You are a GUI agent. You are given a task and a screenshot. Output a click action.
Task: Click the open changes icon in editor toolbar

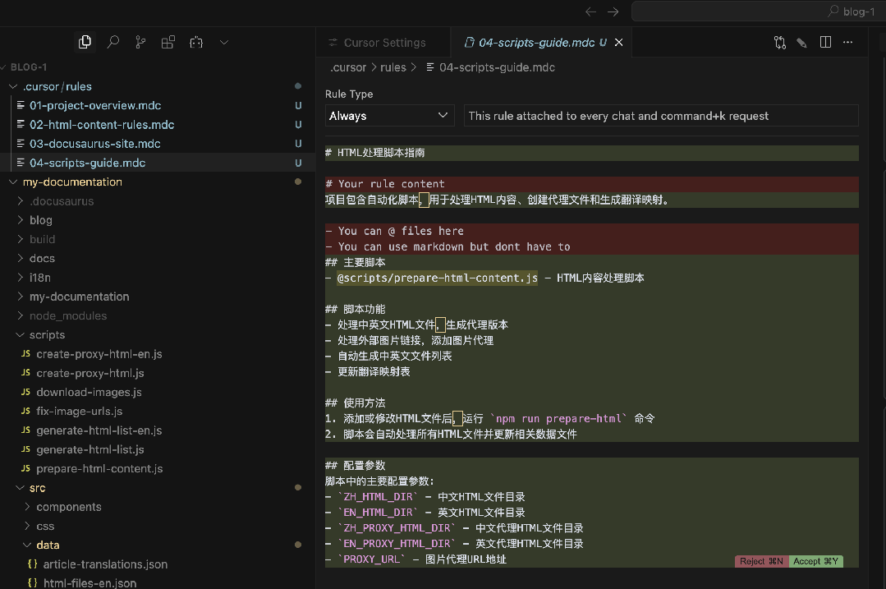pos(780,42)
